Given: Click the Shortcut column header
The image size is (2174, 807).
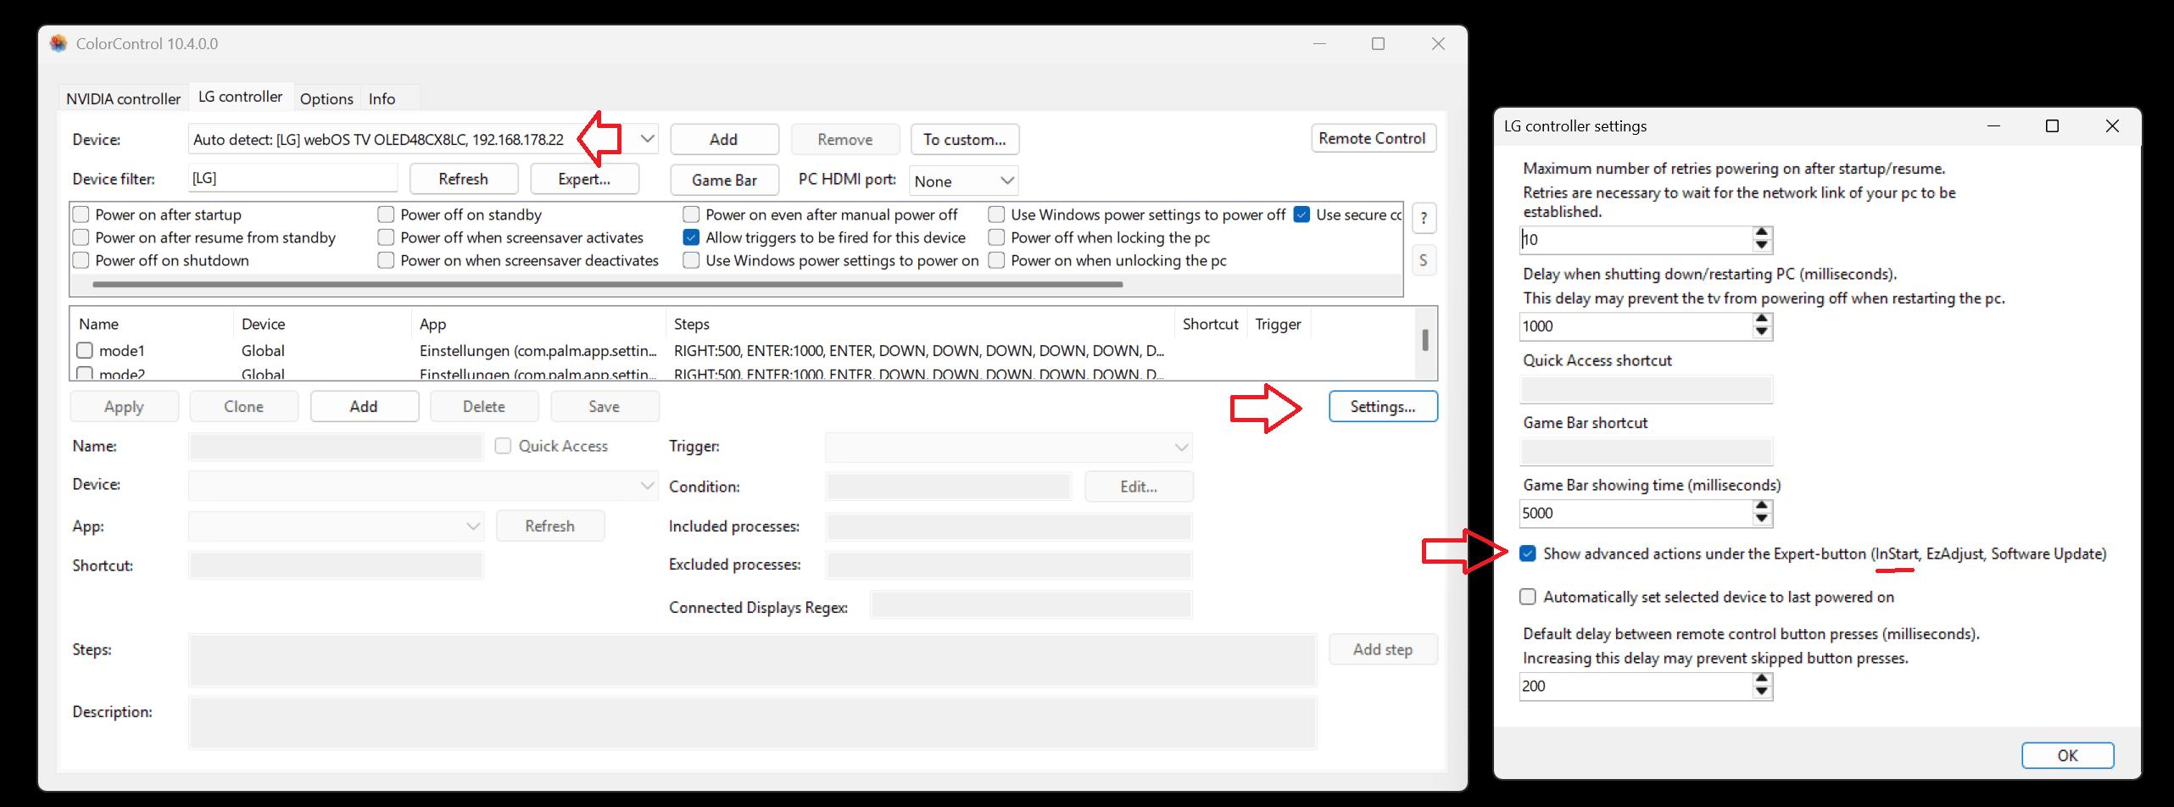Looking at the screenshot, I should click(1211, 324).
